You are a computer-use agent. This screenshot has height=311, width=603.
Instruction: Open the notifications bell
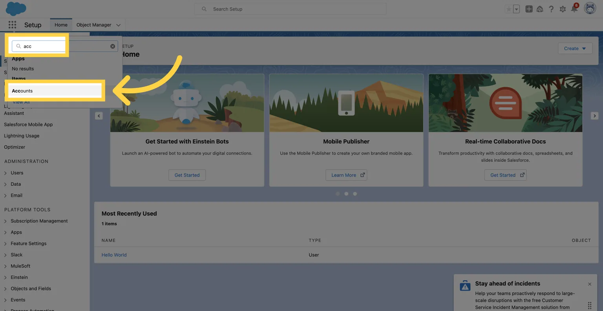pos(574,9)
